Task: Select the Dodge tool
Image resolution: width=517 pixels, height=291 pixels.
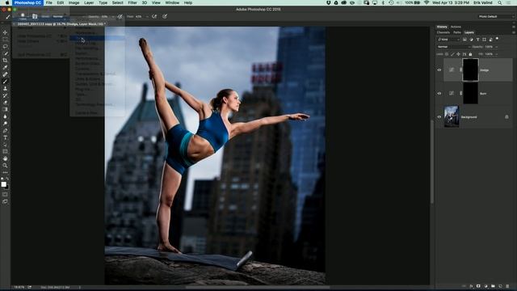Action: click(5, 124)
